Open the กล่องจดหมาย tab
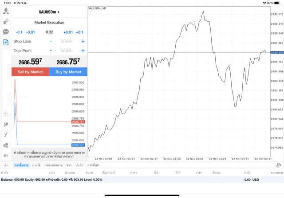284x198 pixels. [53, 165]
